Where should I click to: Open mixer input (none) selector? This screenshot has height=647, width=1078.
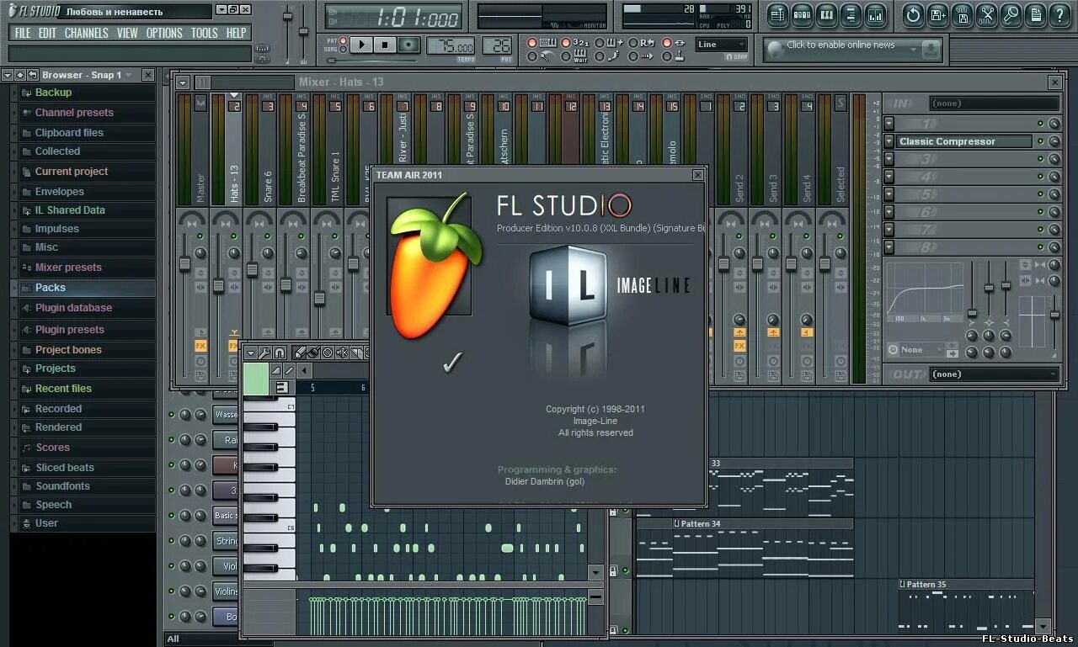(995, 103)
